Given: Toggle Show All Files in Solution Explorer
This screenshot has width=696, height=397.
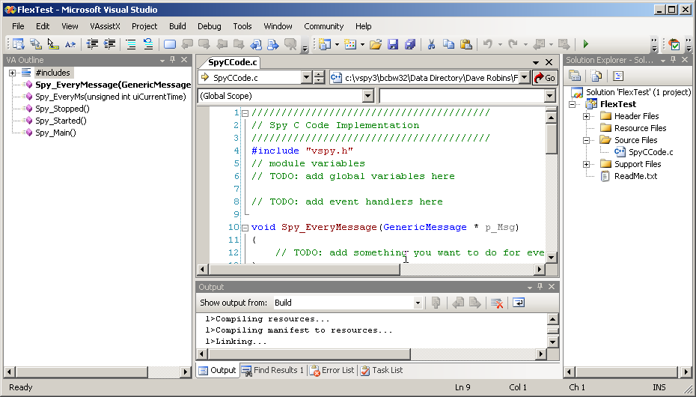Looking at the screenshot, I should click(x=596, y=76).
